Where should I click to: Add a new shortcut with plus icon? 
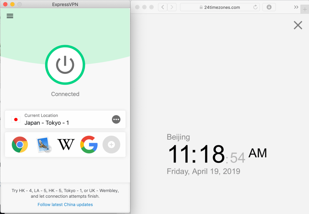coord(111,144)
